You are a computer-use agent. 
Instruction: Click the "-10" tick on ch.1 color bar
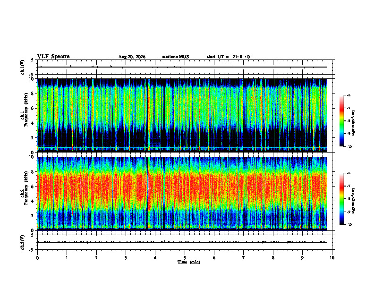click(x=349, y=147)
